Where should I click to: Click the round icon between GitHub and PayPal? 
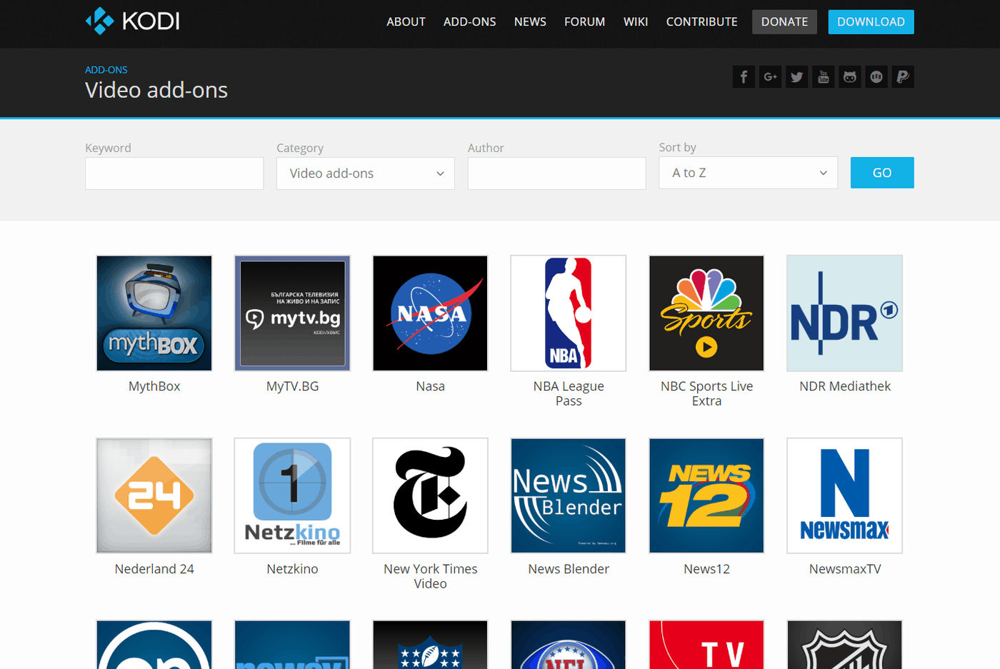[876, 77]
